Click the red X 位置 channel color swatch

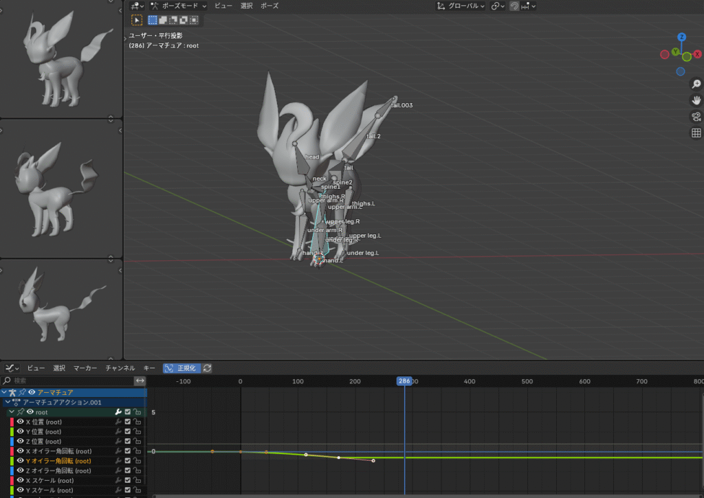coord(12,422)
